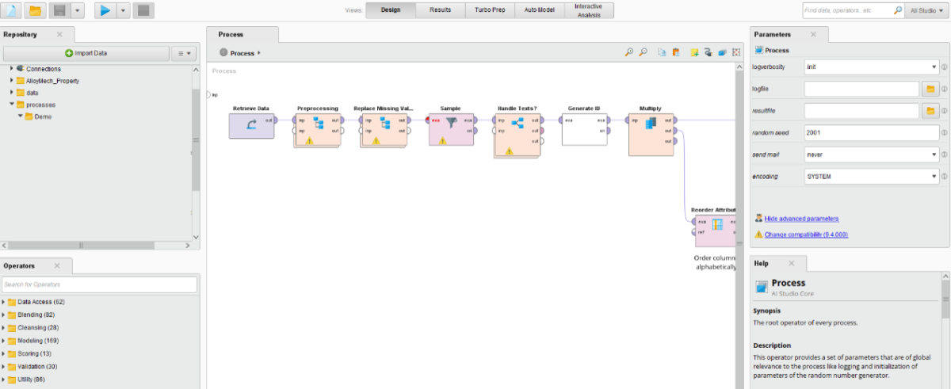Click the auto-wire connections icon

[x=708, y=53]
